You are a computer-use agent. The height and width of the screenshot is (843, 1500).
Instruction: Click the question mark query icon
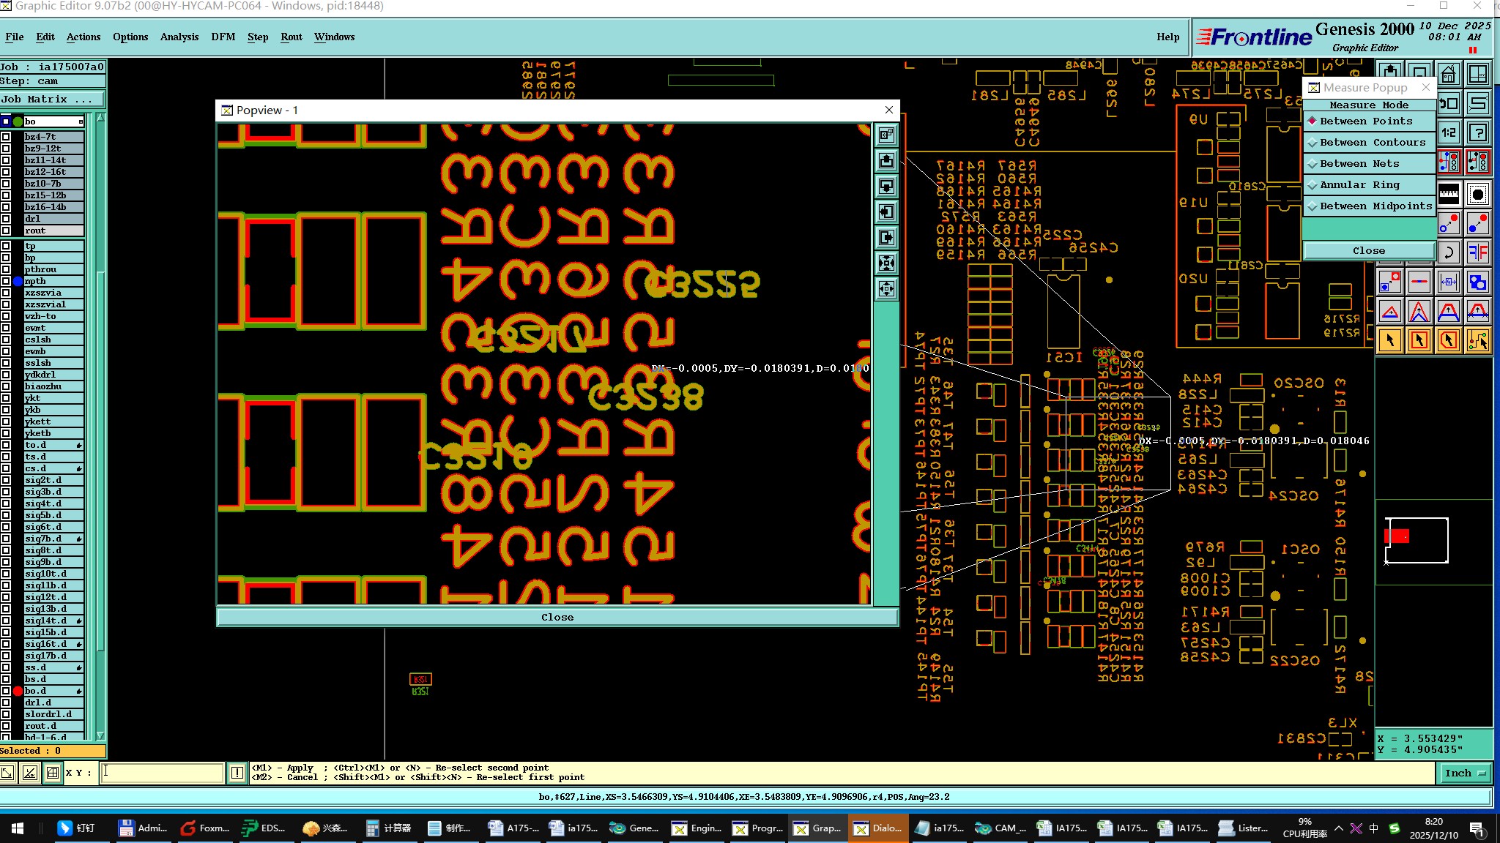pos(1478,132)
